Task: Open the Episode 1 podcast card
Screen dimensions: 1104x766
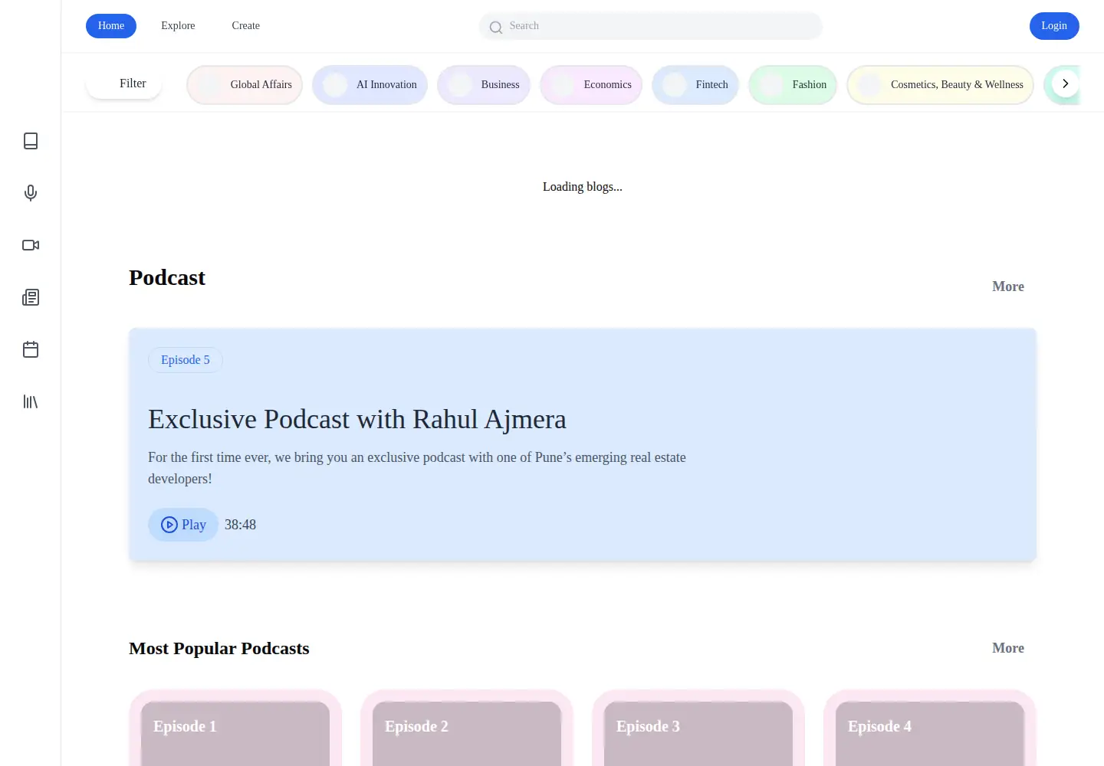Action: coord(235,728)
